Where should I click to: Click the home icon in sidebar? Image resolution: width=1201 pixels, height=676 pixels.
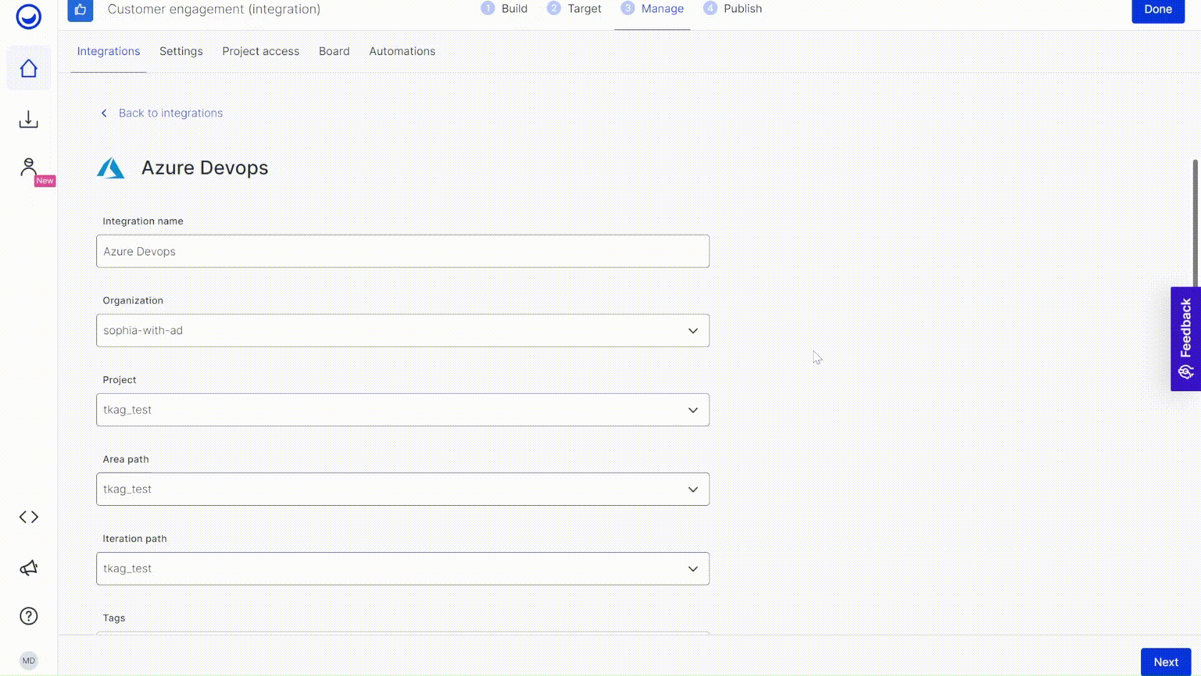point(28,68)
